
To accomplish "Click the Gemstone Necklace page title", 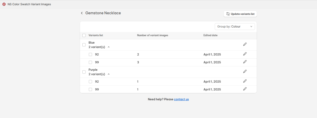I will [x=103, y=13].
